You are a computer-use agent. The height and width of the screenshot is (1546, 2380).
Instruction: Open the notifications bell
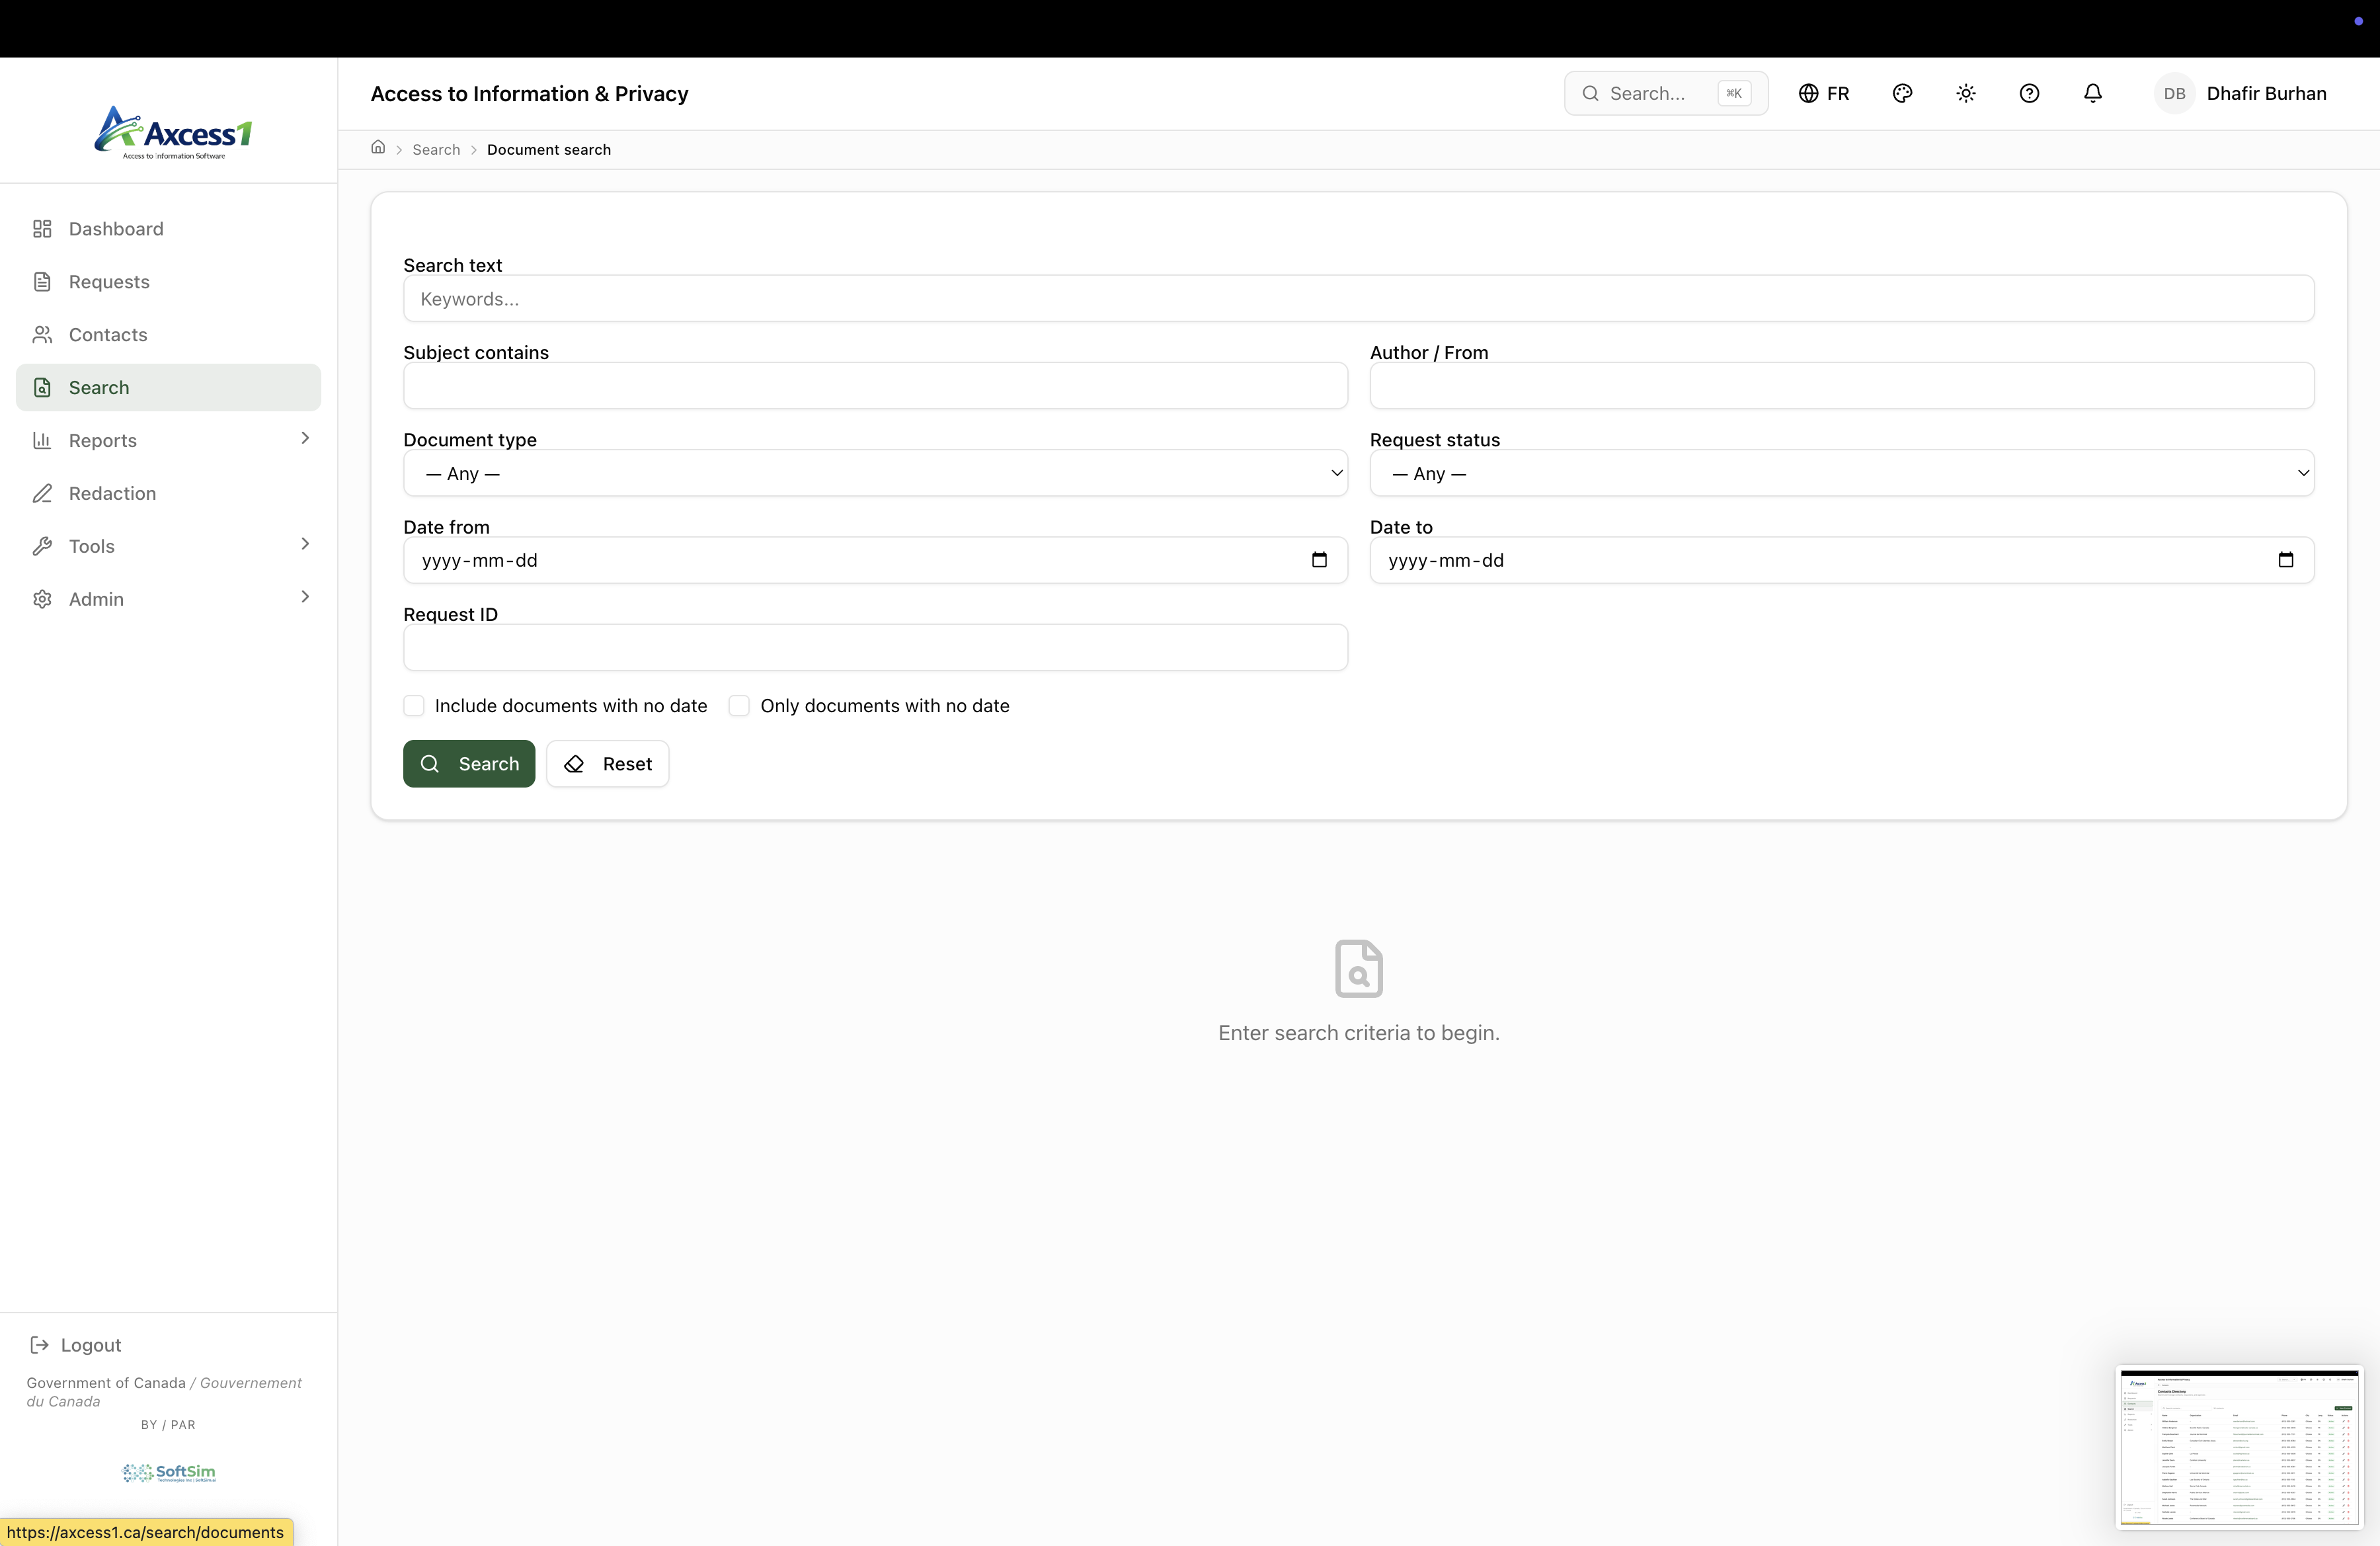tap(2092, 93)
